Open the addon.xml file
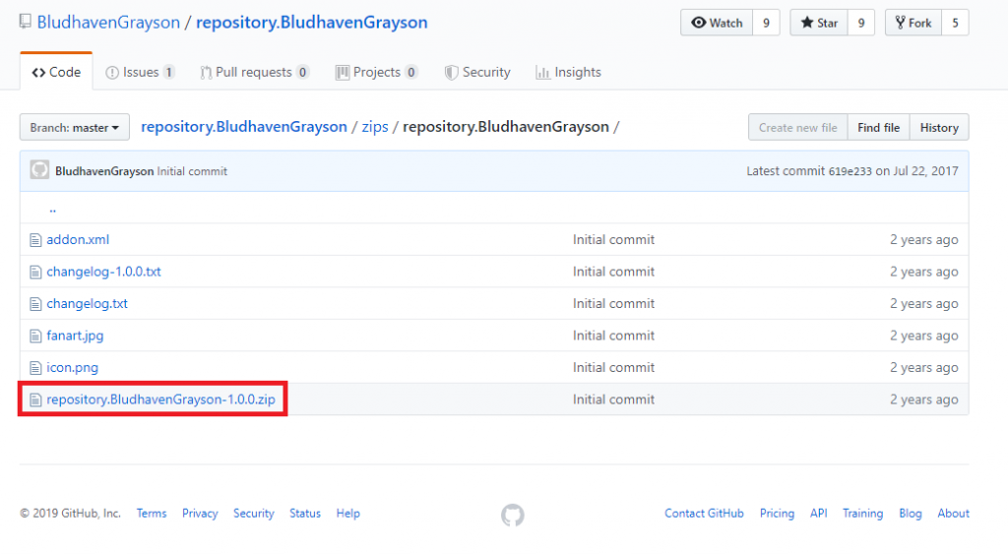The width and height of the screenshot is (1008, 554). [x=78, y=239]
